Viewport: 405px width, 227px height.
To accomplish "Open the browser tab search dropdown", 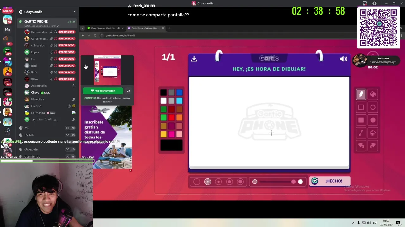I will [x=82, y=28].
